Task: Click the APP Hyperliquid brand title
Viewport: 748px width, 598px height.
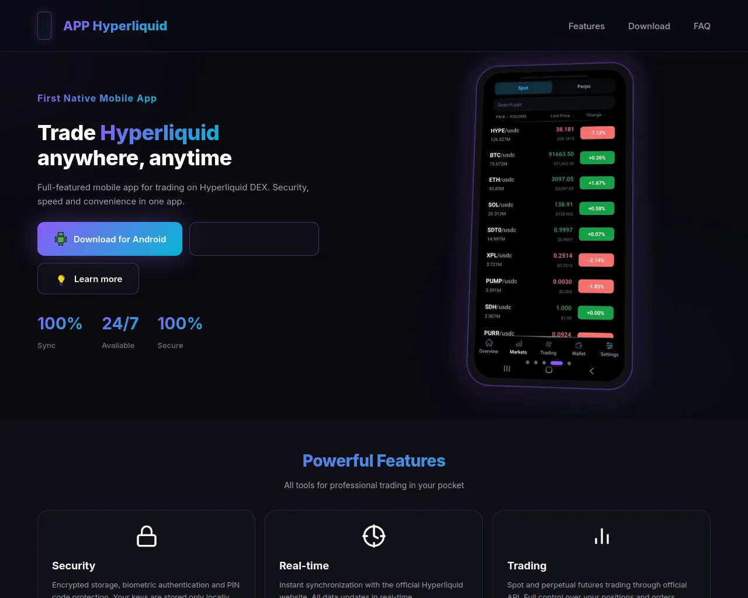Action: pos(115,26)
